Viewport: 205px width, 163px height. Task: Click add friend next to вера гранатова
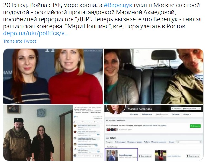pos(193,156)
